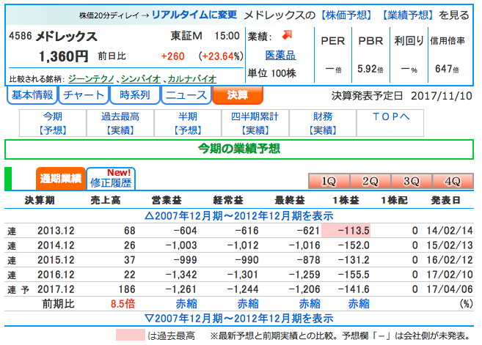Click the red upward performance arrow icon
The width and height of the screenshot is (482, 345).
click(287, 35)
